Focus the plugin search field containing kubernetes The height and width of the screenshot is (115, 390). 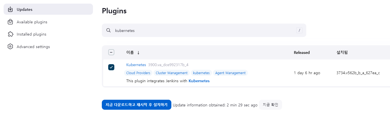[x=204, y=30]
